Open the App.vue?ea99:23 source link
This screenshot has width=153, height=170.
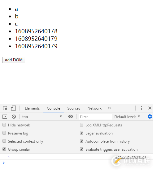(x=131, y=157)
